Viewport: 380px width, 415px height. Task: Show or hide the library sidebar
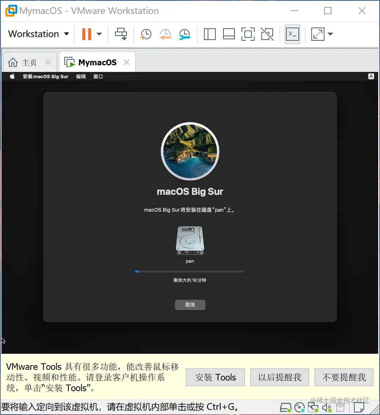209,34
